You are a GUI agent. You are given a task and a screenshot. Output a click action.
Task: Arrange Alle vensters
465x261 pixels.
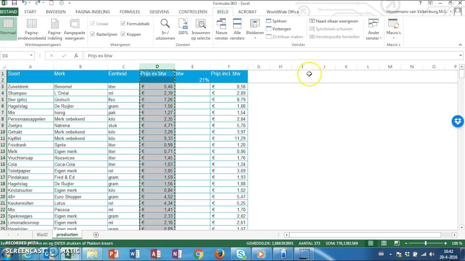tap(237, 29)
